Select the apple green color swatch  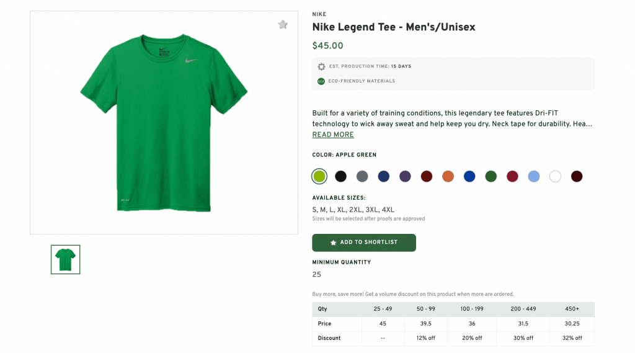click(x=319, y=176)
